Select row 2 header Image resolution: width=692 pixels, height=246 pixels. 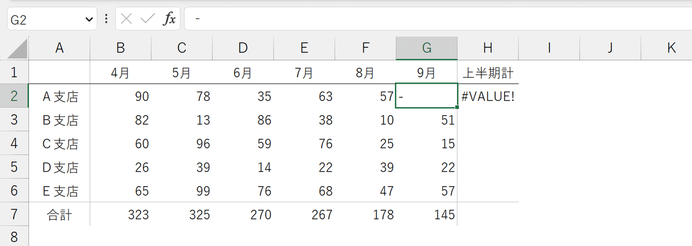pos(14,96)
